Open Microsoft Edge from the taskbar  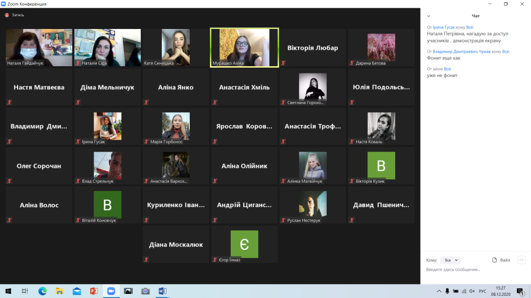tap(43, 291)
